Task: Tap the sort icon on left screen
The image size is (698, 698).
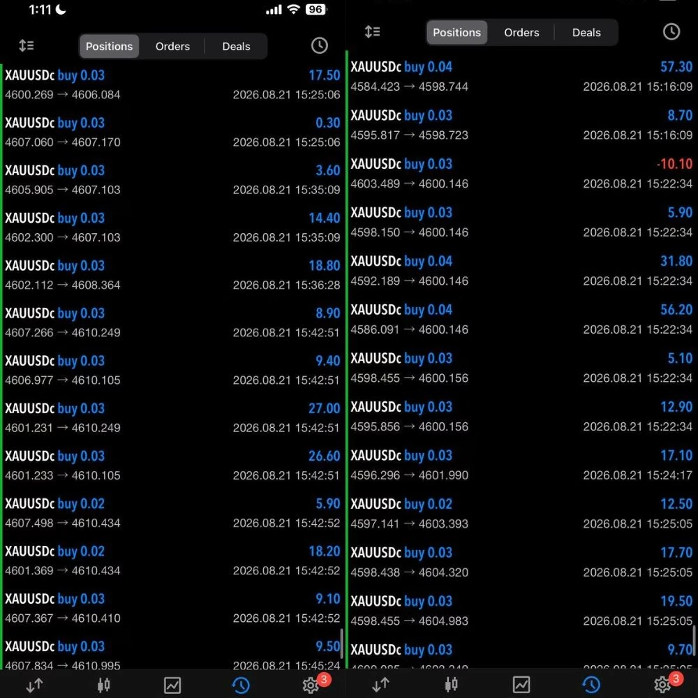Action: click(x=27, y=45)
